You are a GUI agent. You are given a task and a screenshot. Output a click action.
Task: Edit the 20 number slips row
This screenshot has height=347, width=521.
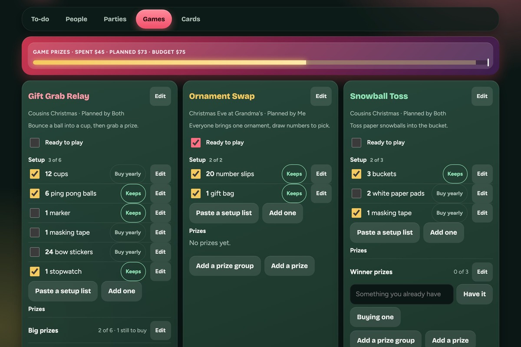321,174
